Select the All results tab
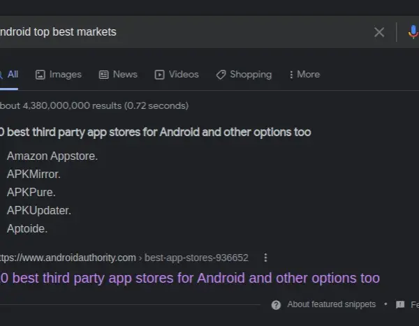Image resolution: width=419 pixels, height=326 pixels. 9,74
